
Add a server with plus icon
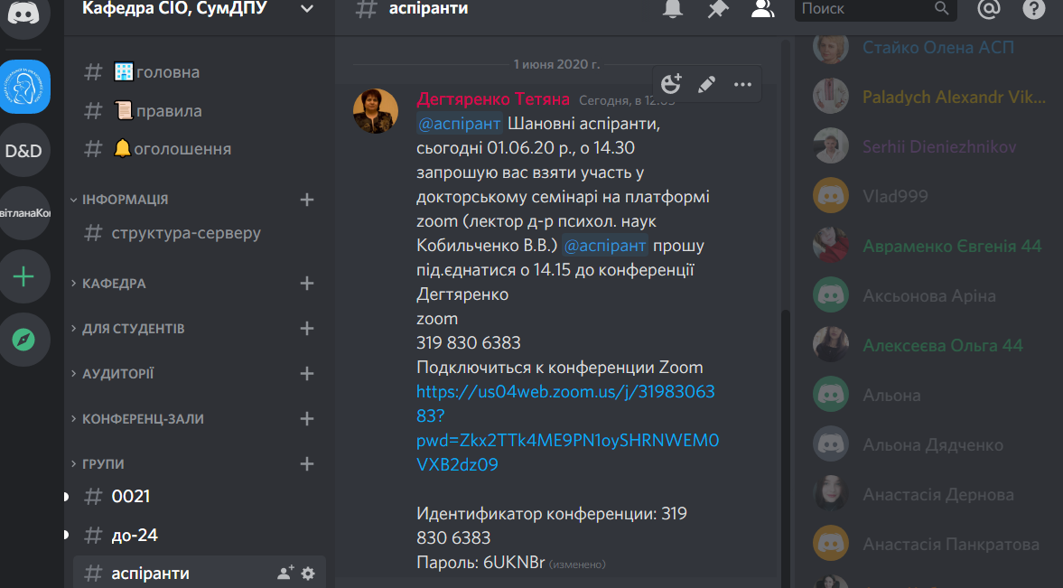tap(23, 276)
